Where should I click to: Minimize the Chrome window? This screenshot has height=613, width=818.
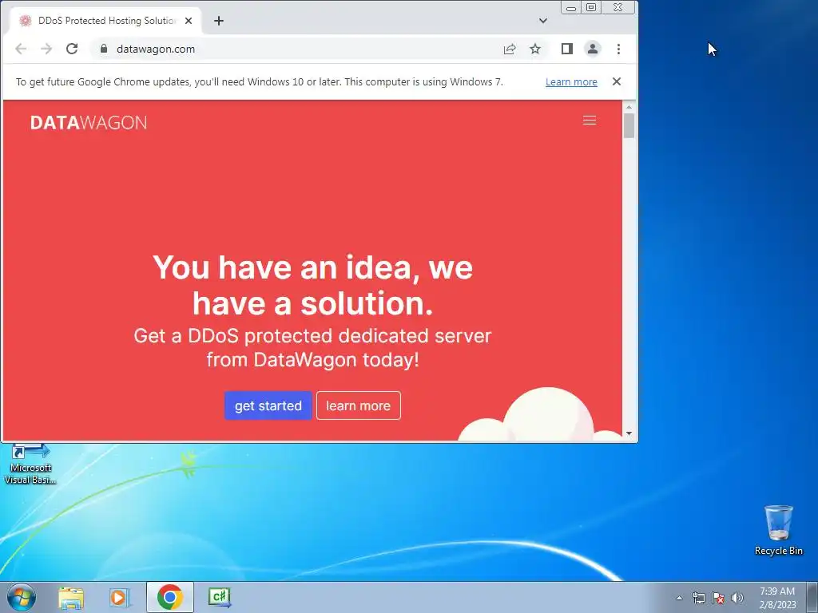pos(571,8)
